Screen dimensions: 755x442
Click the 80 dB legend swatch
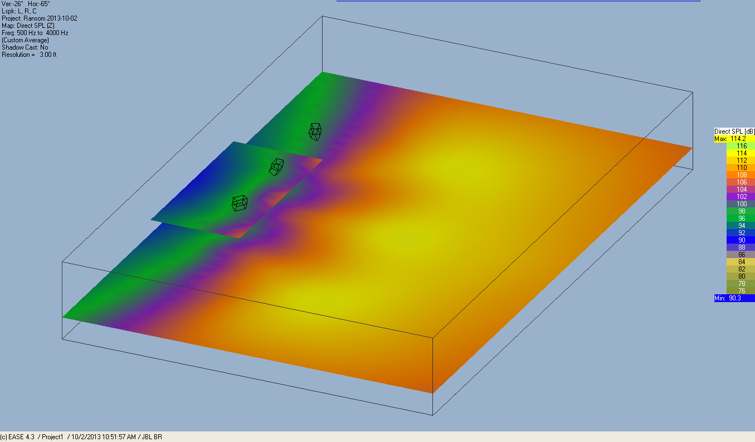tap(741, 276)
